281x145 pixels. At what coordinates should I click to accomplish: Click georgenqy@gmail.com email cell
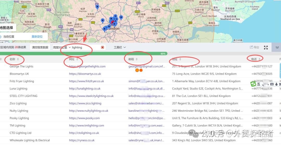[x=147, y=66]
